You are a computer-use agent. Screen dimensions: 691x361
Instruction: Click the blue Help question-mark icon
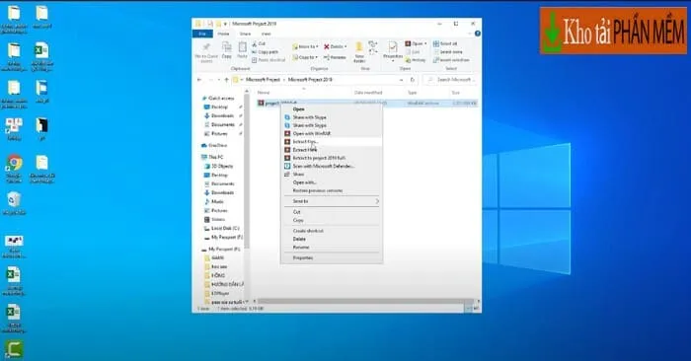(477, 34)
